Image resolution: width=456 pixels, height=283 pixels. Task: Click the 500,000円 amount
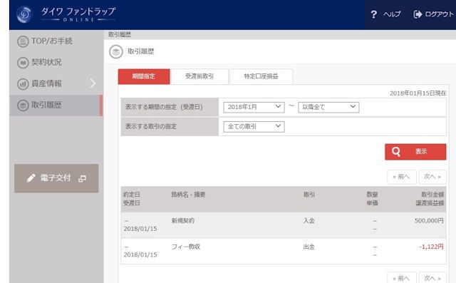(x=429, y=221)
